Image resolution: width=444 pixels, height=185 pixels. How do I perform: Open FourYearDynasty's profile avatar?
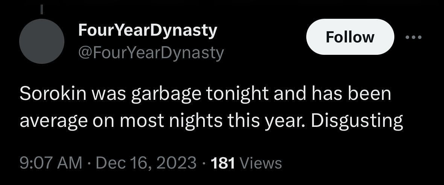click(x=42, y=41)
